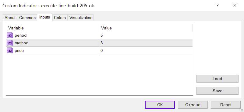Click the integer icon beside period
Viewport: 244px width, 112px height.
pyautogui.click(x=10, y=36)
